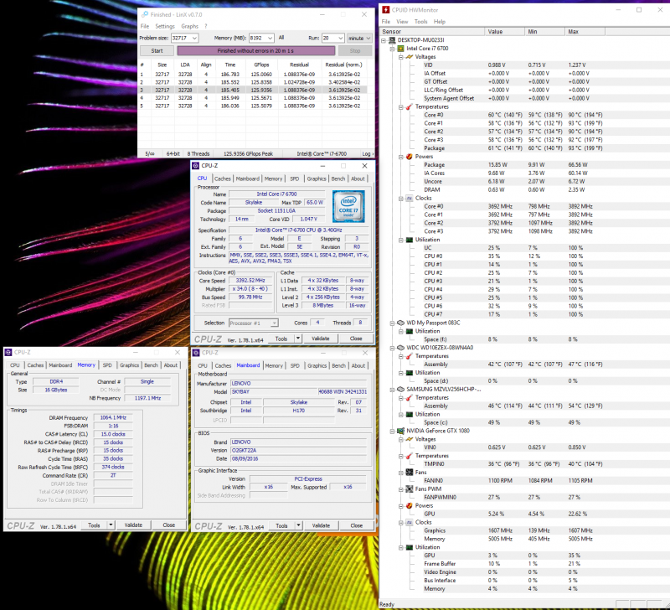This screenshot has width=670, height=610.
Task: Click the NVIDIA GeForce GTX 1080 card icon
Action: pyautogui.click(x=401, y=431)
